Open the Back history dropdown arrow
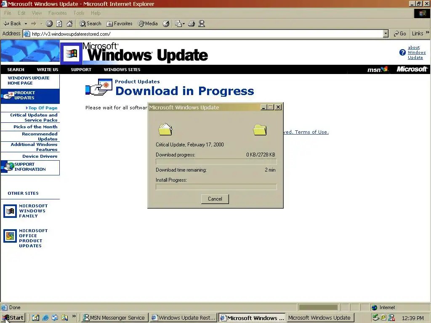 point(26,24)
